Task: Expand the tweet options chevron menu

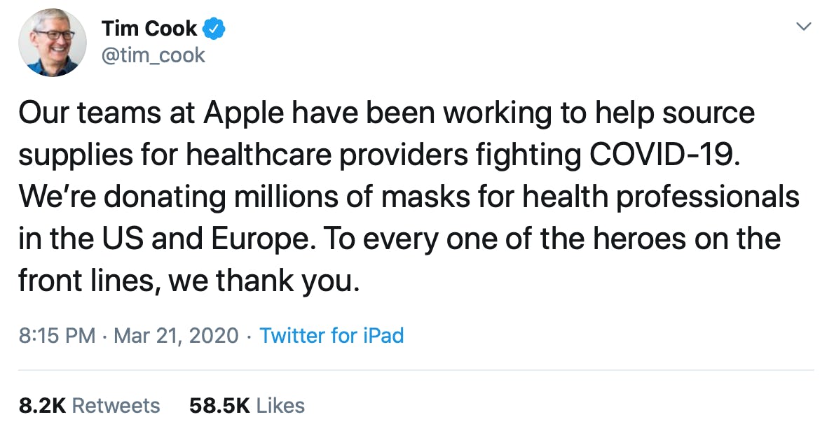Action: (805, 27)
